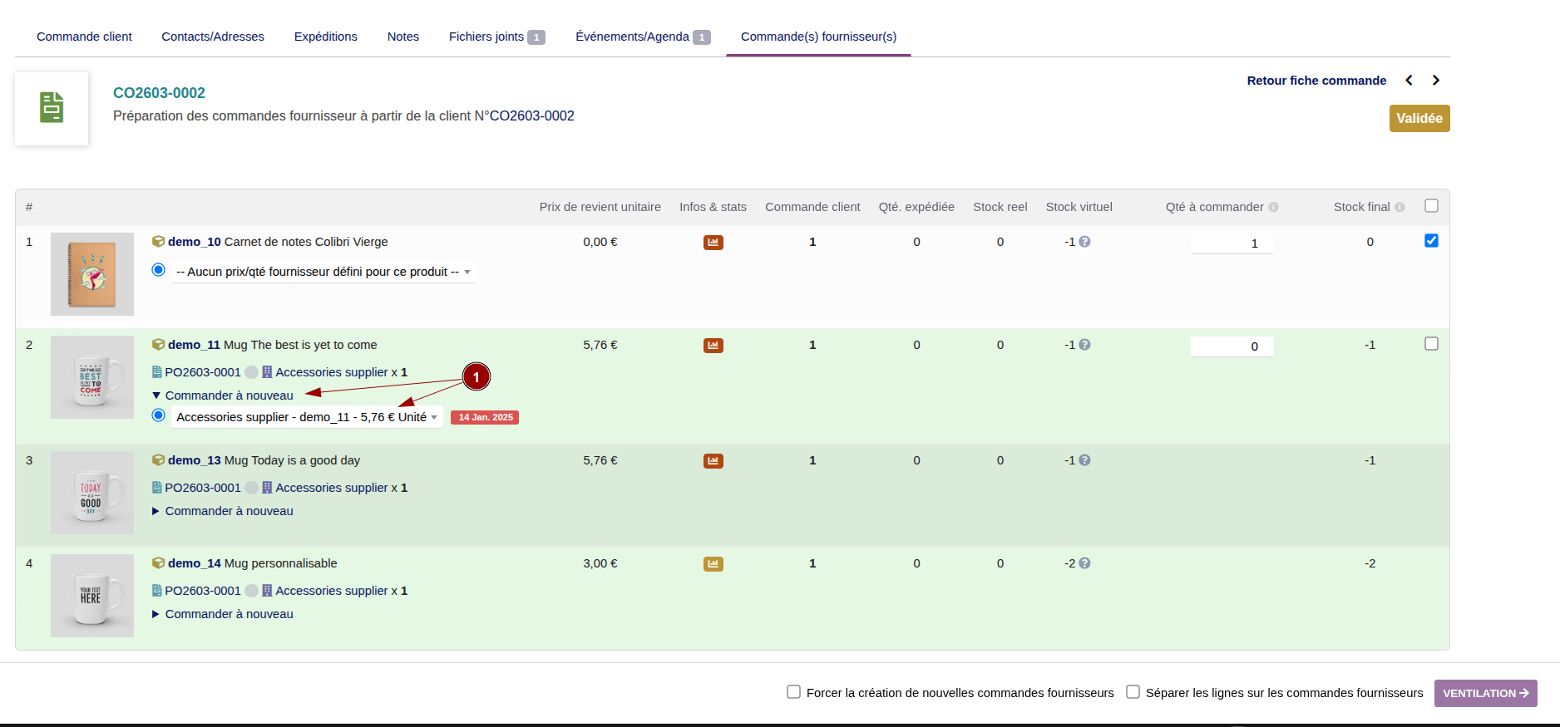Click help icon beside demo_10 virtual stock
This screenshot has width=1560, height=727.
(1084, 242)
